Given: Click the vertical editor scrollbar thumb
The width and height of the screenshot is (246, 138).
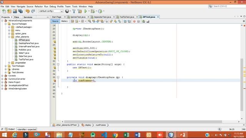Looking at the screenshot, I should 242,85.
